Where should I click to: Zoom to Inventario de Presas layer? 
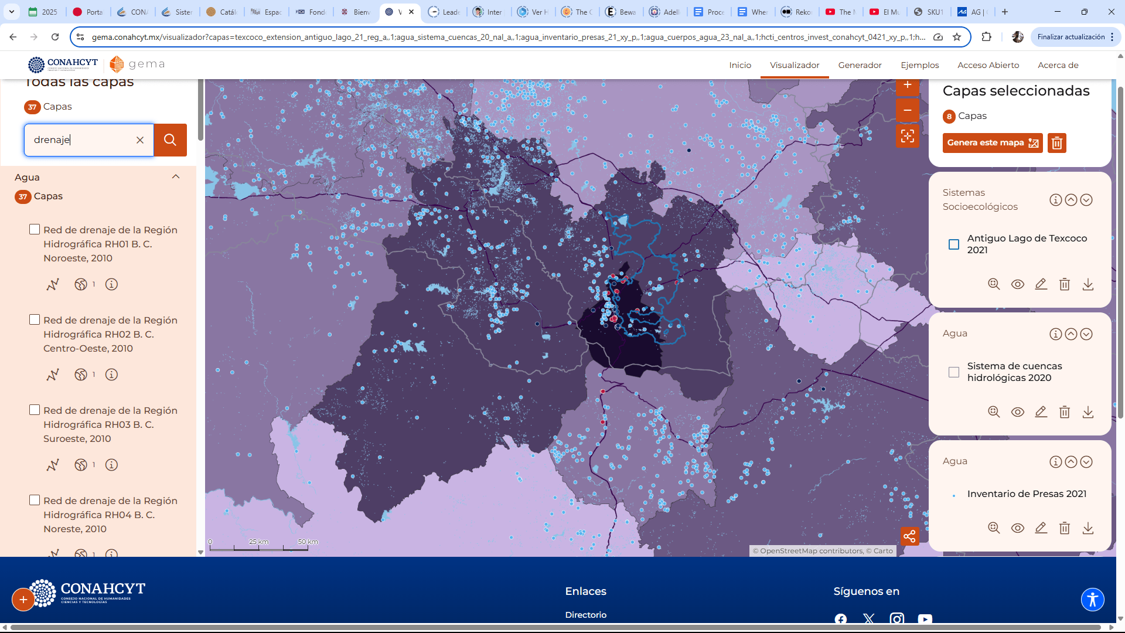tap(994, 528)
